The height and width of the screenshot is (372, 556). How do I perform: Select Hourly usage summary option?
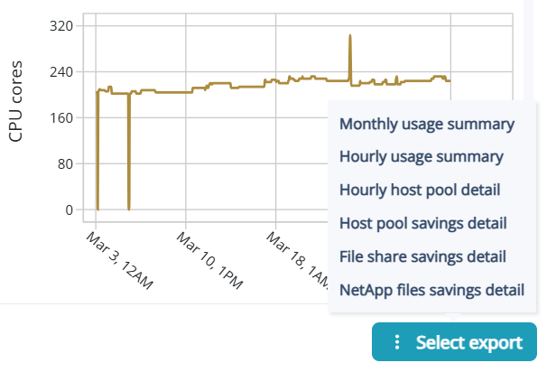[421, 156]
